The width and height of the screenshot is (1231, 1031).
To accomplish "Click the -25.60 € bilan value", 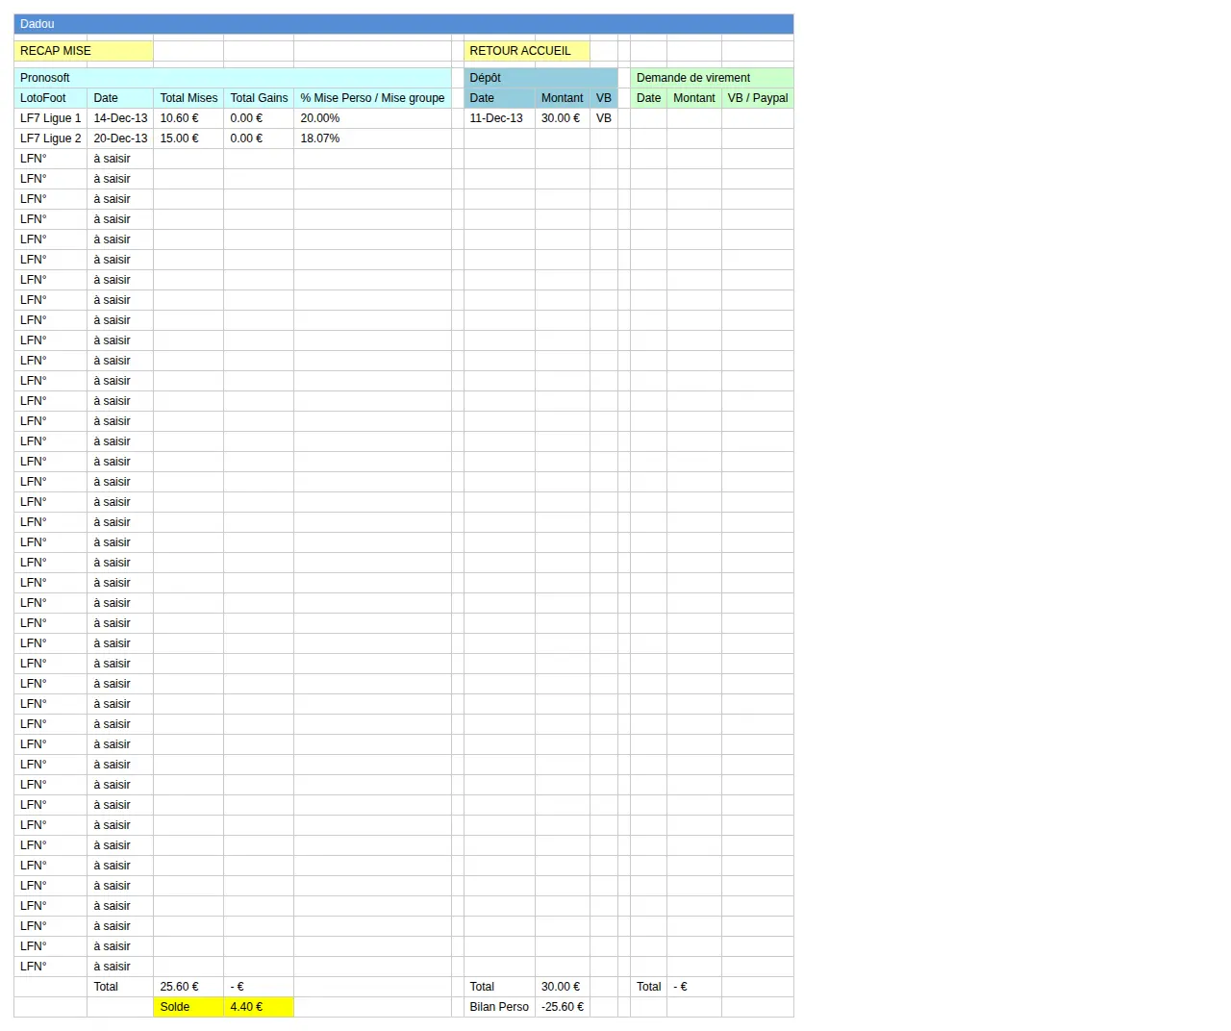I will 563,1007.
